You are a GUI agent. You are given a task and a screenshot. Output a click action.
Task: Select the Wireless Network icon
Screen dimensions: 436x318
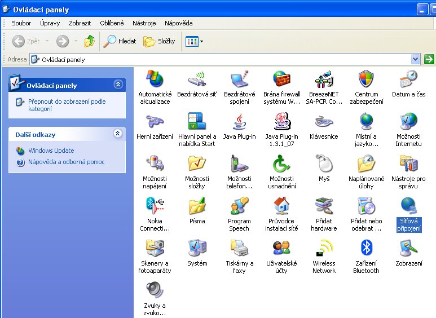click(324, 248)
